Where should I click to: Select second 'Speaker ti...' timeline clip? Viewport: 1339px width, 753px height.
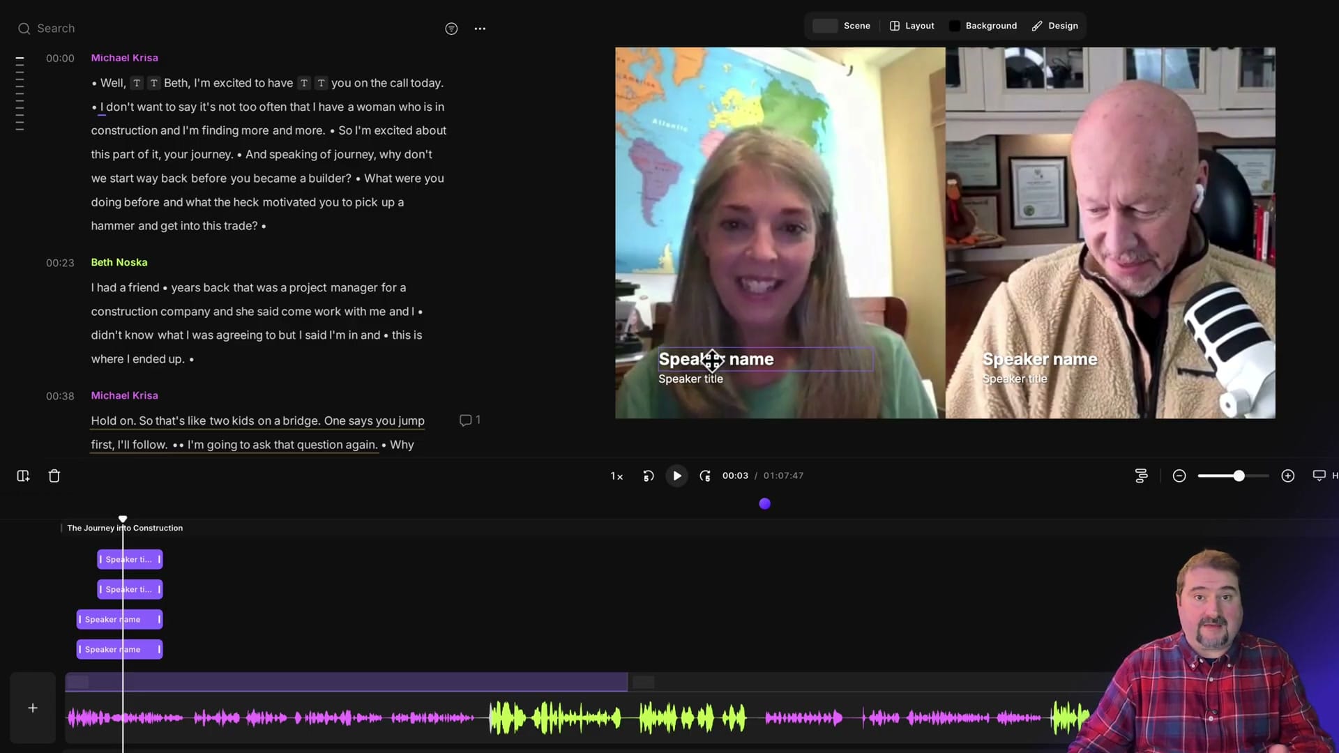point(130,589)
